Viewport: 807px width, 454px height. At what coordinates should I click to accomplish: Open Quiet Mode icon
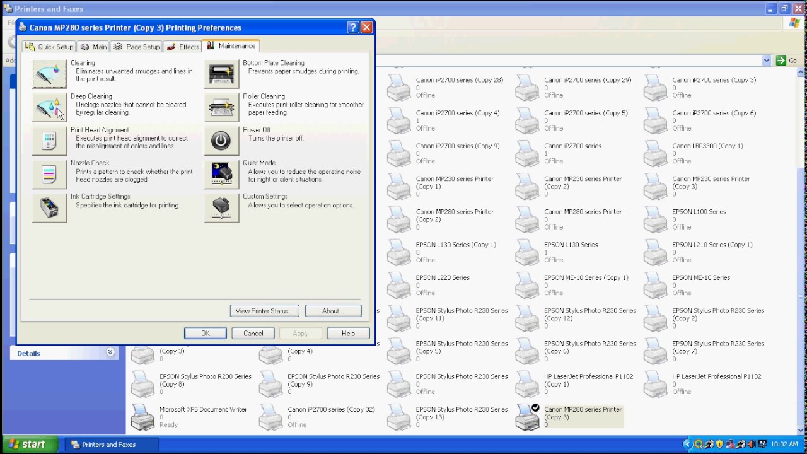point(221,173)
